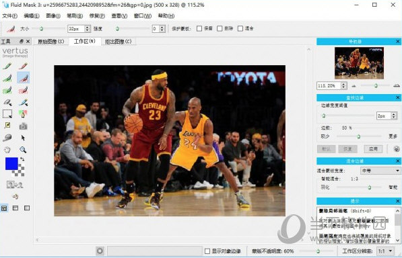Click the blue foreground color swatch
This screenshot has height=258, width=402.
11,164
